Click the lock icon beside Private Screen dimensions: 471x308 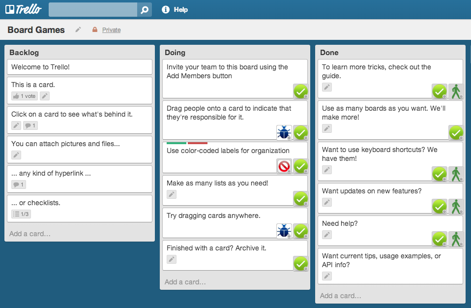tap(95, 30)
